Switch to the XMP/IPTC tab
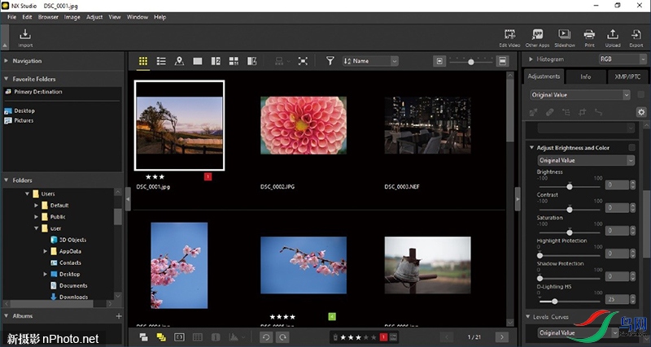Image resolution: width=651 pixels, height=347 pixels. tap(628, 76)
